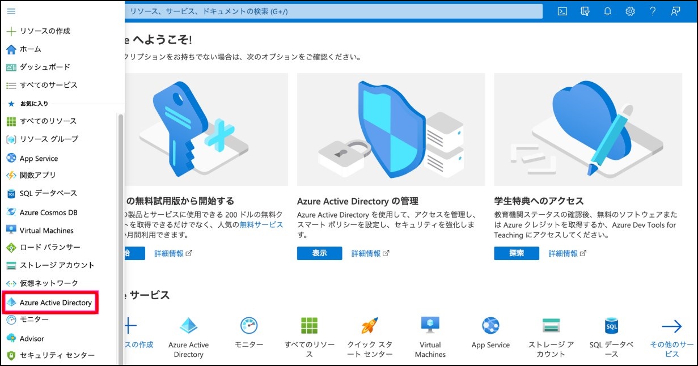The height and width of the screenshot is (366, 698).
Task: Open the ストレージ アカウント tile in services row
Action: (551, 337)
